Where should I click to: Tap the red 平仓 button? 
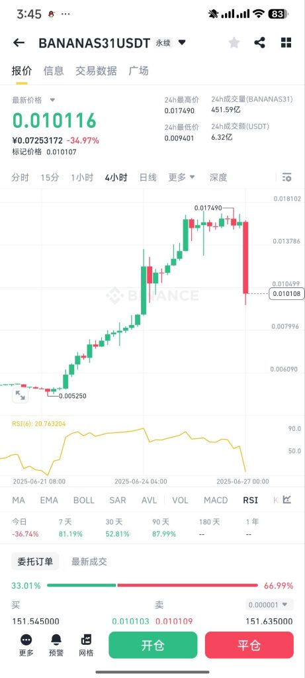[249, 645]
